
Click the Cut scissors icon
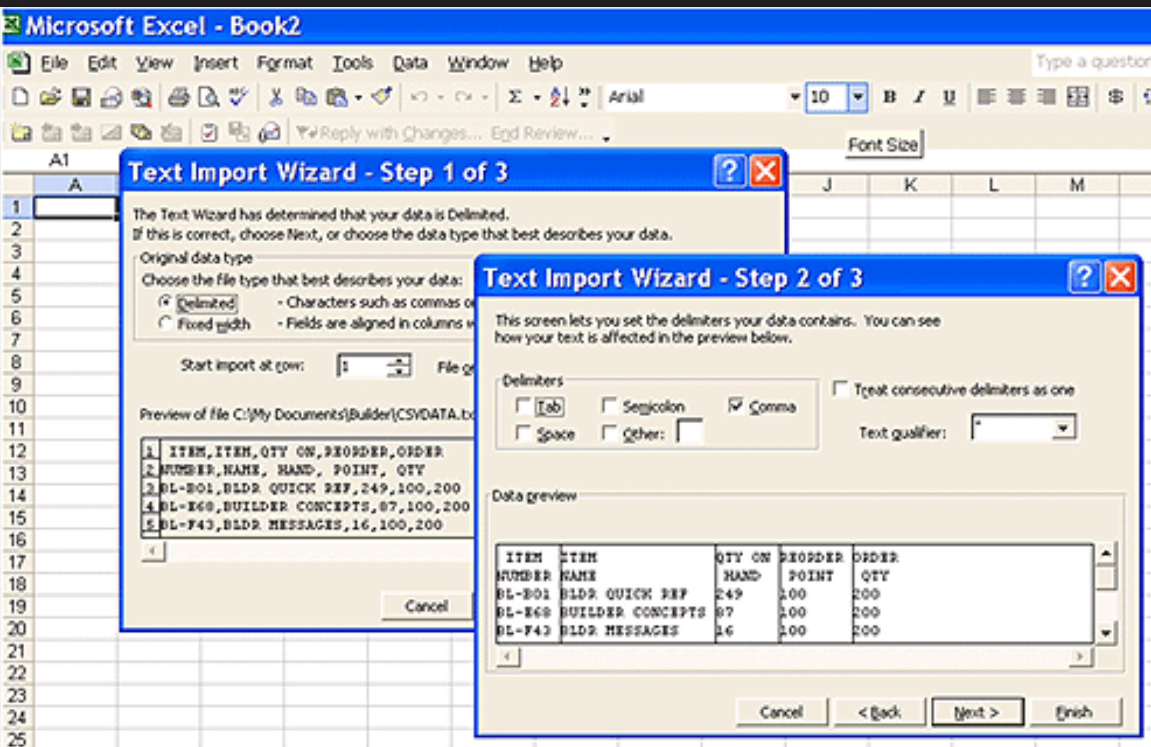click(x=275, y=98)
